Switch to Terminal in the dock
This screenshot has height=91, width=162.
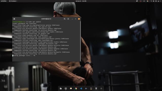pos(66,88)
